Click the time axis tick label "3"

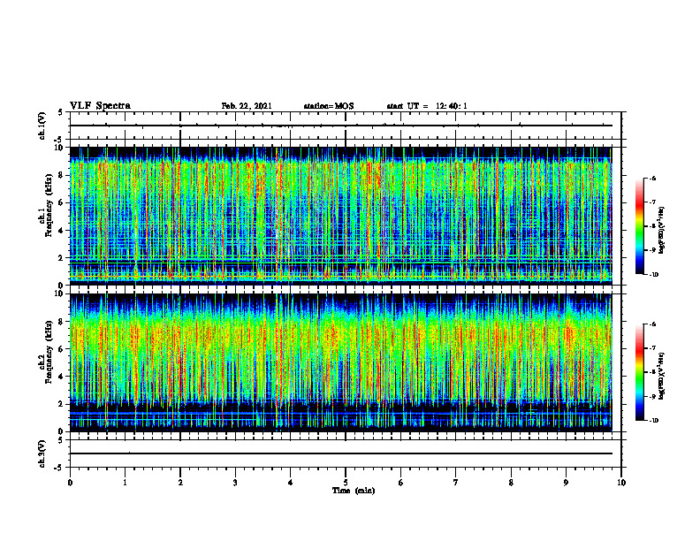pyautogui.click(x=235, y=483)
